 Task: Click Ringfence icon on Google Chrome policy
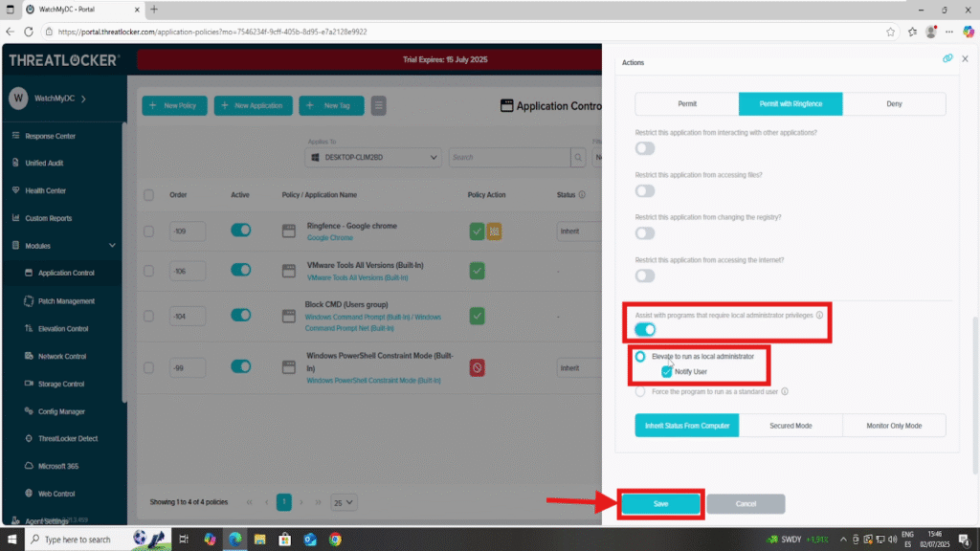tap(495, 231)
